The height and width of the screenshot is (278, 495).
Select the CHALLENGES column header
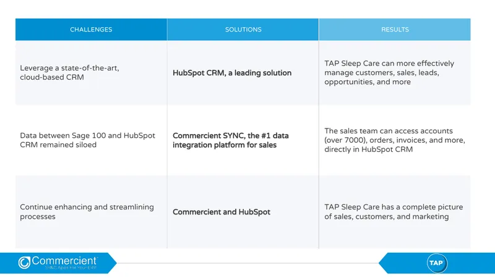pos(91,29)
